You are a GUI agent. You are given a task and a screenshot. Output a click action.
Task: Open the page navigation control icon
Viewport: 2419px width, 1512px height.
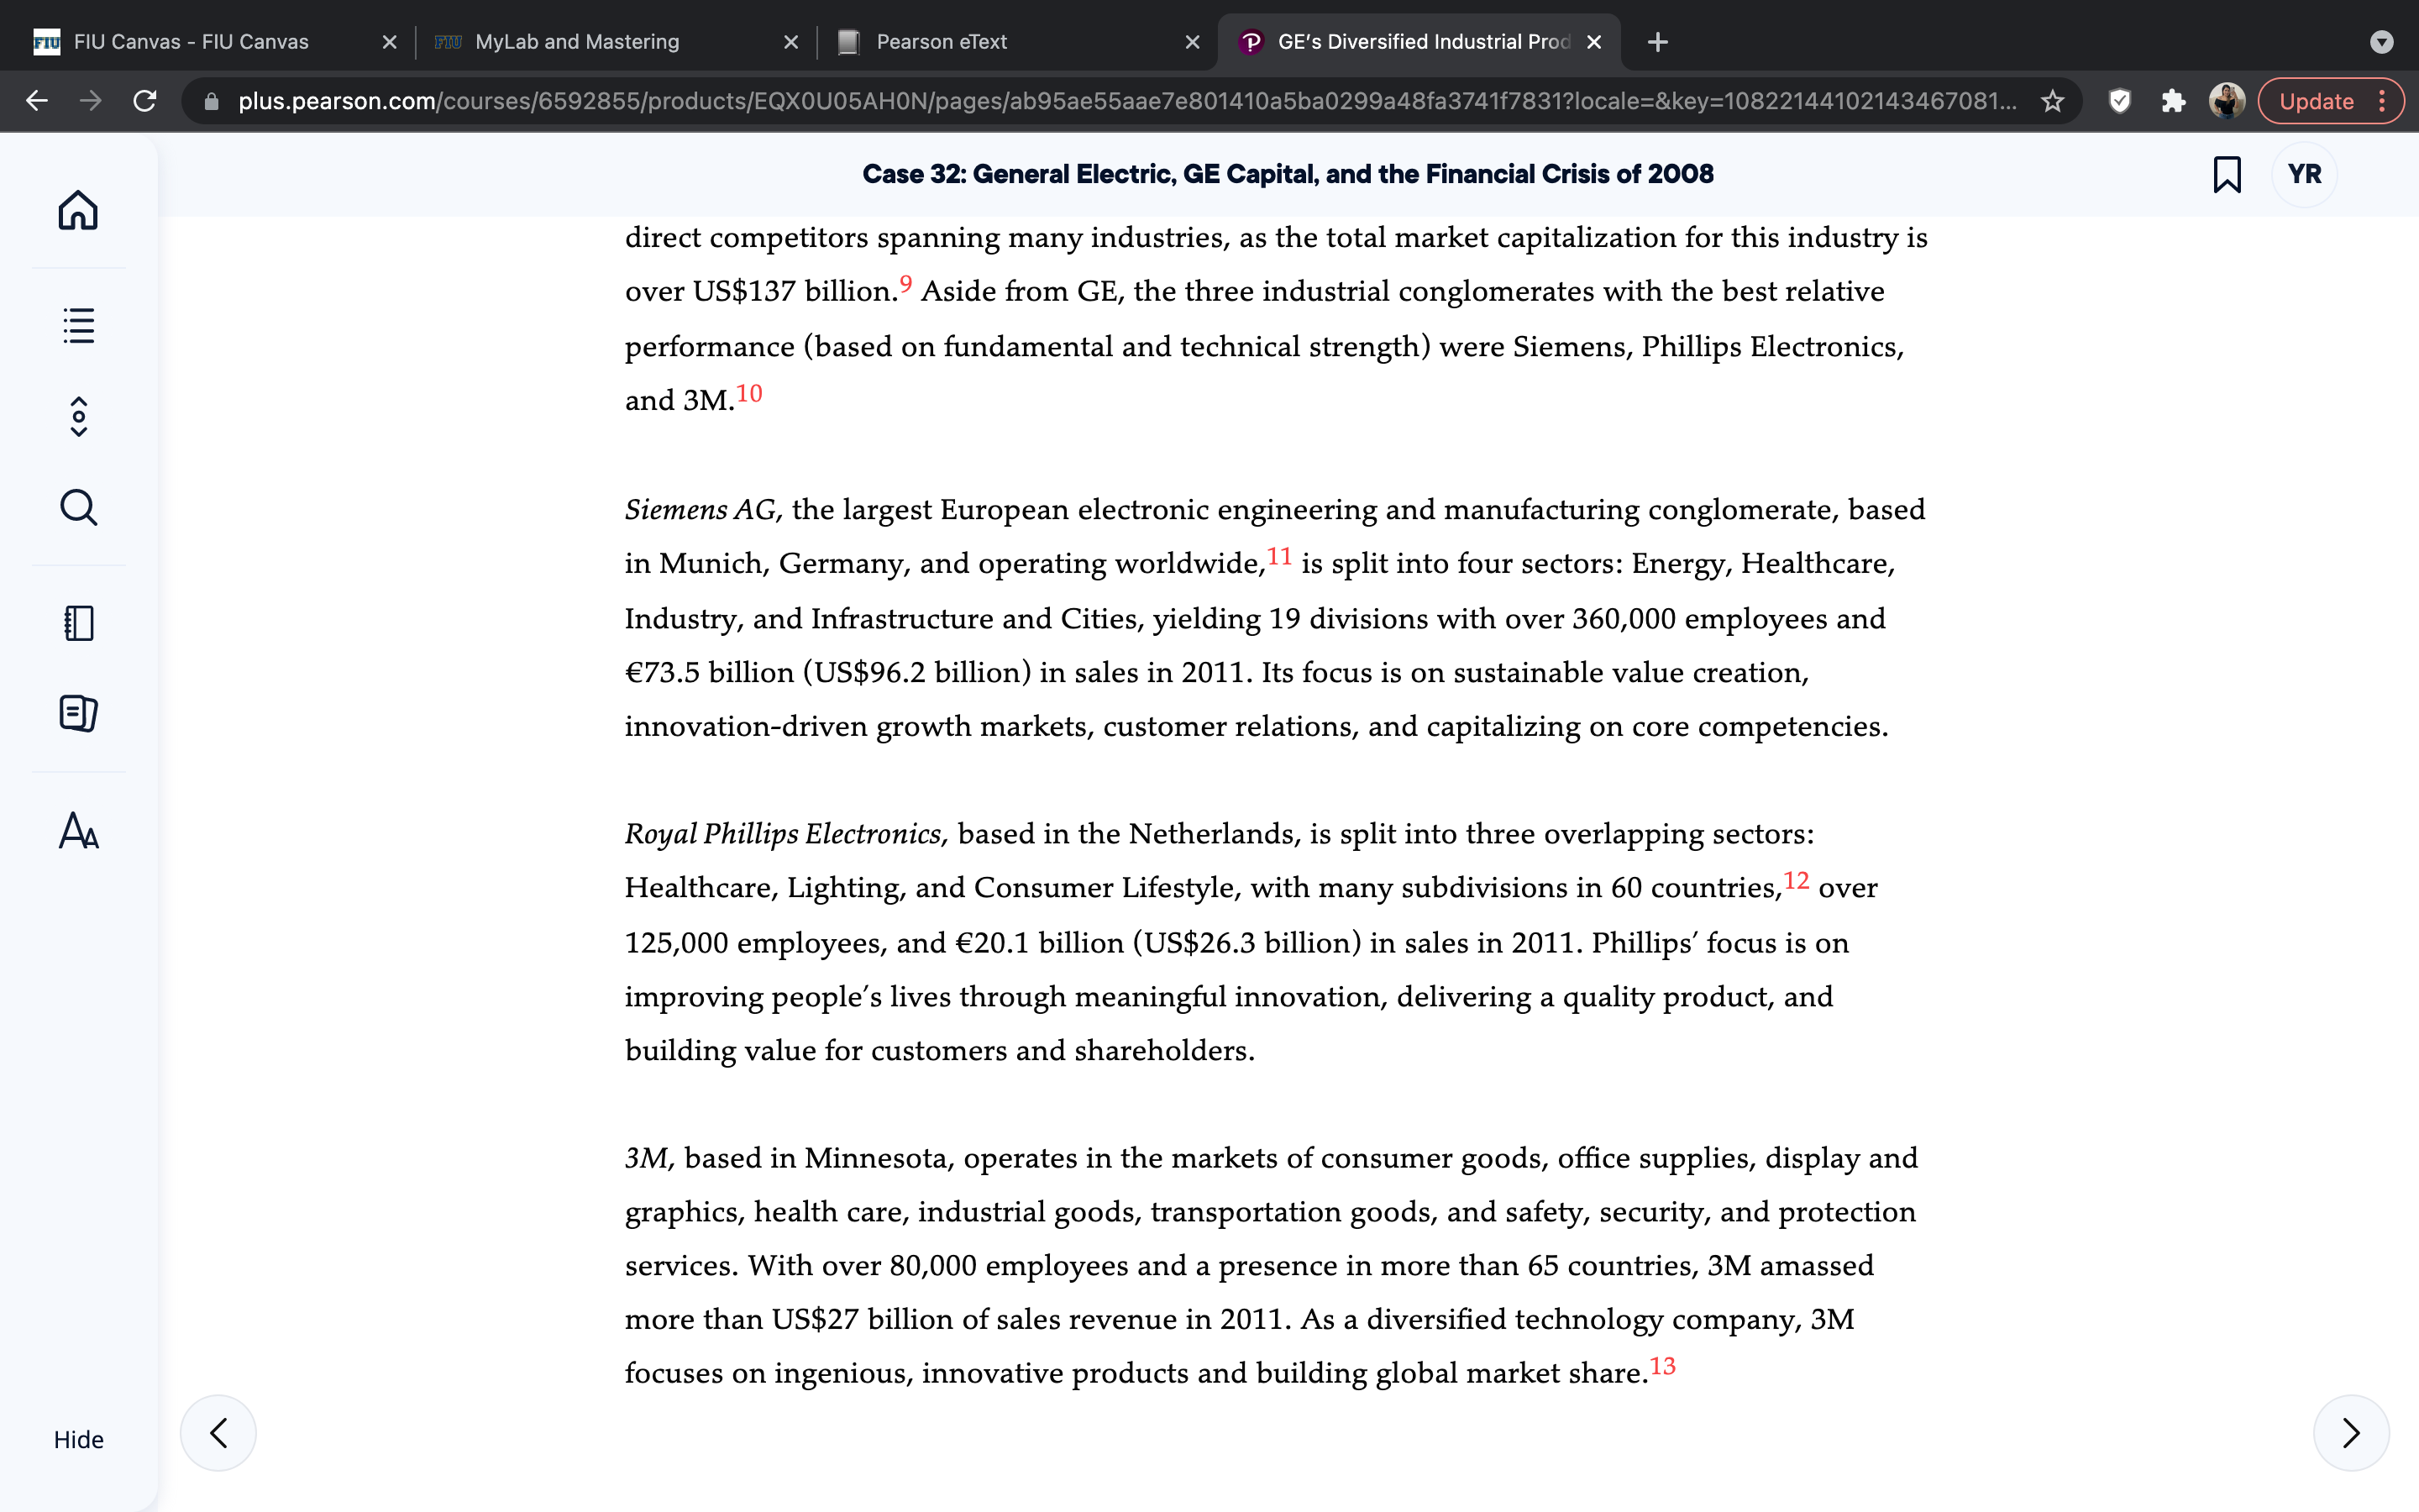tap(78, 416)
